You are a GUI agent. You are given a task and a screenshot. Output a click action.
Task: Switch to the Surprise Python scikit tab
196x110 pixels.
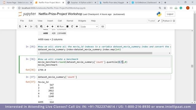tap(81, 2)
